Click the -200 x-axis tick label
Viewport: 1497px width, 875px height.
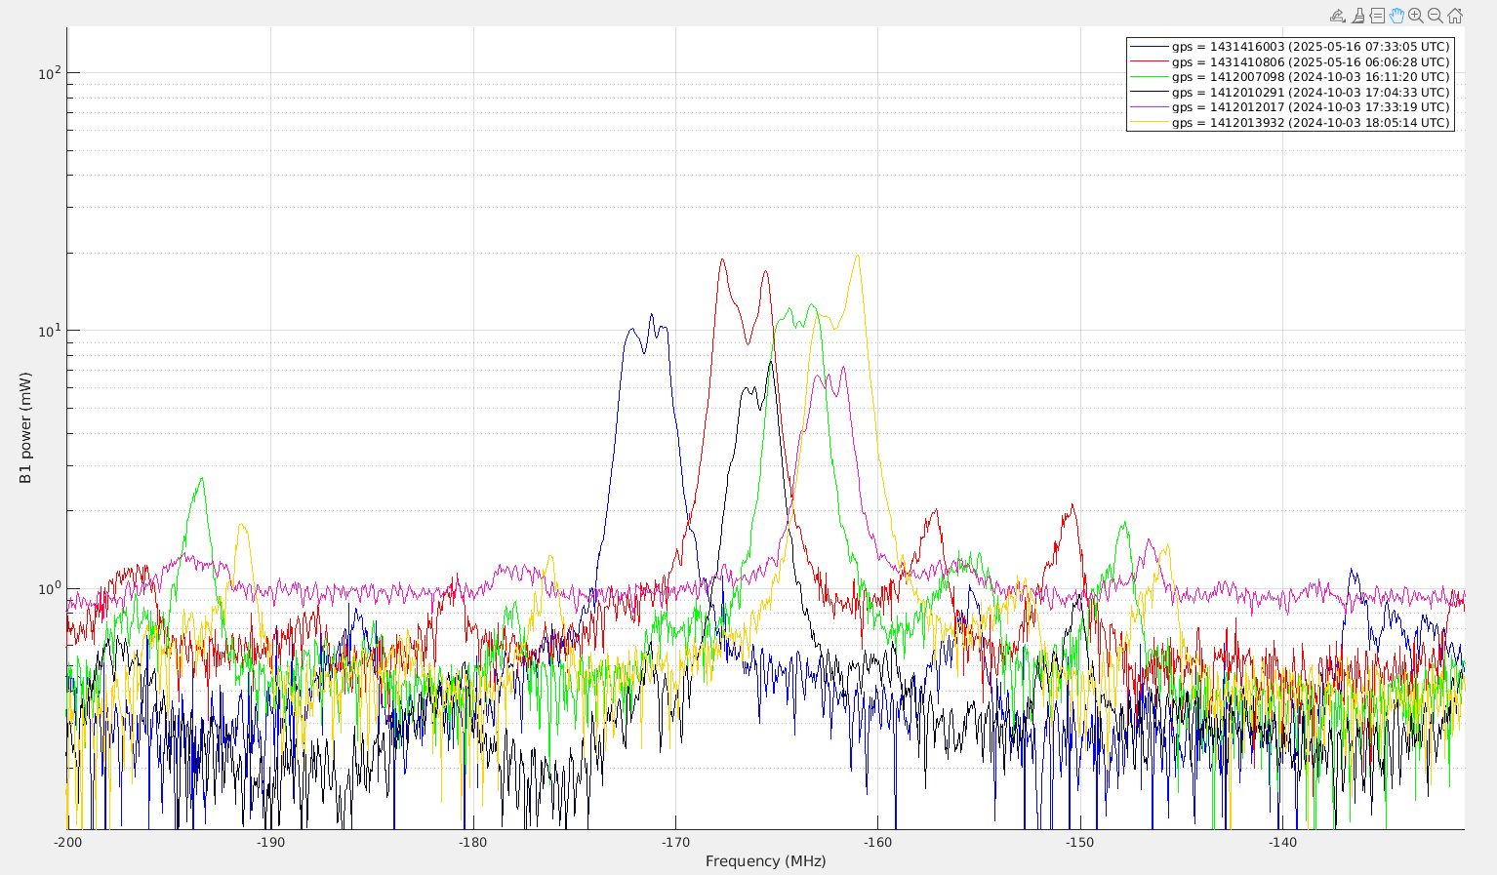[67, 842]
